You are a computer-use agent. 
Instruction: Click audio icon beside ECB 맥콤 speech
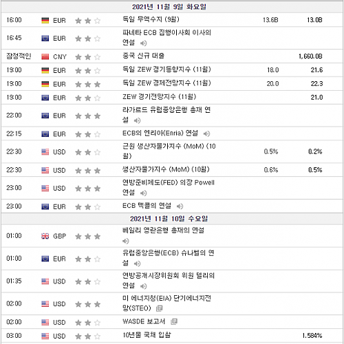[180, 206]
